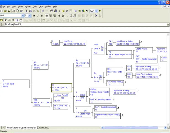This screenshot has height=133, width=170.
Task: Expand arrow beside Re := VrAE * Rc bottom node
Action: pos(70,106)
